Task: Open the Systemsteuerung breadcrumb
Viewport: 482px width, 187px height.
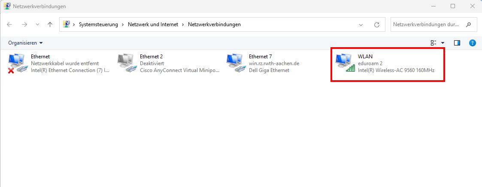Action: (x=98, y=24)
